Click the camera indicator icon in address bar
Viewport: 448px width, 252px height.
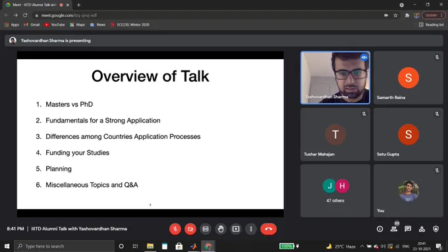pyautogui.click(x=386, y=15)
